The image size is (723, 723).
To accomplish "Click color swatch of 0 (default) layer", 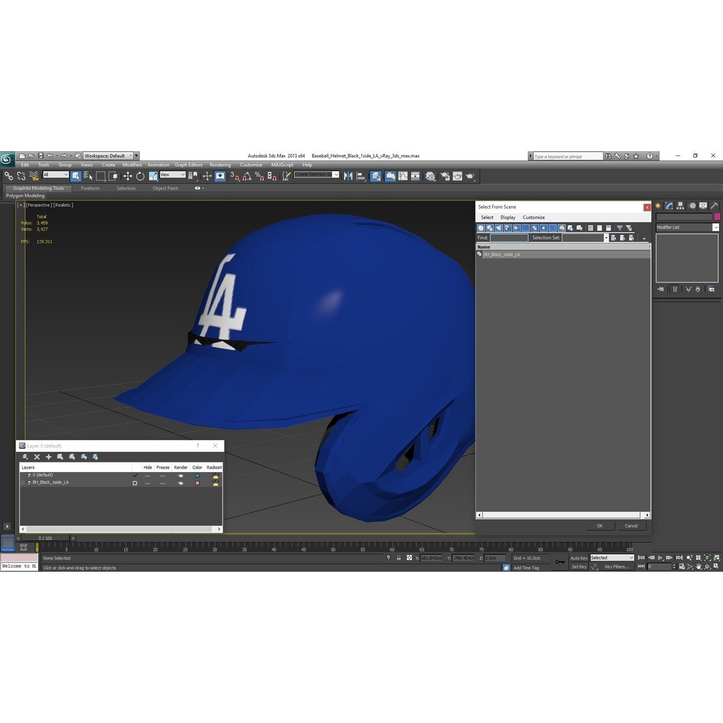I will pyautogui.click(x=197, y=475).
